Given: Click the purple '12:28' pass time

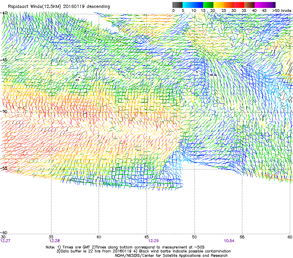Looking at the screenshot, I should 54,241.
